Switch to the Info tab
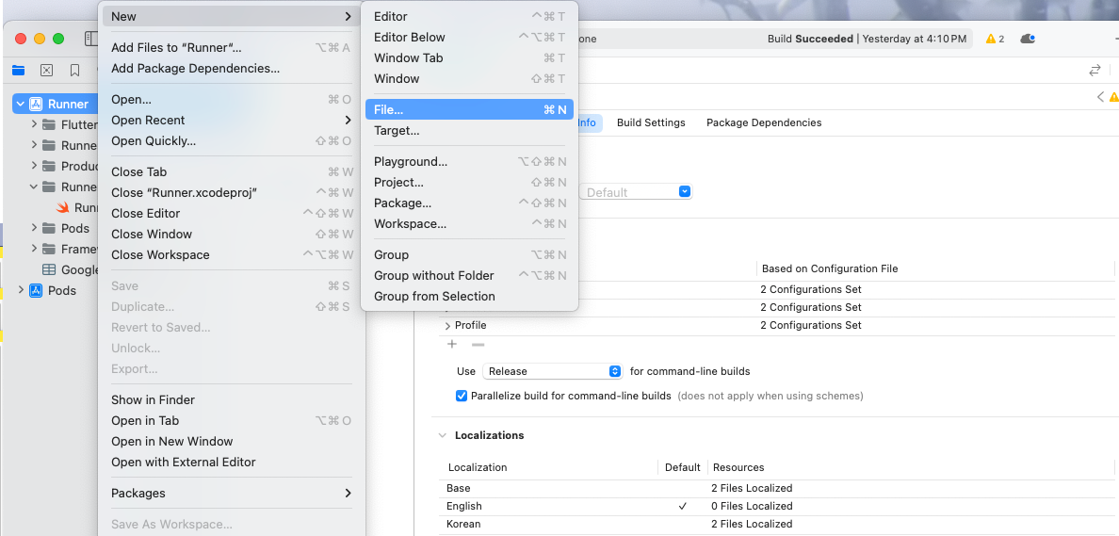Image resolution: width=1119 pixels, height=536 pixels. click(x=588, y=122)
